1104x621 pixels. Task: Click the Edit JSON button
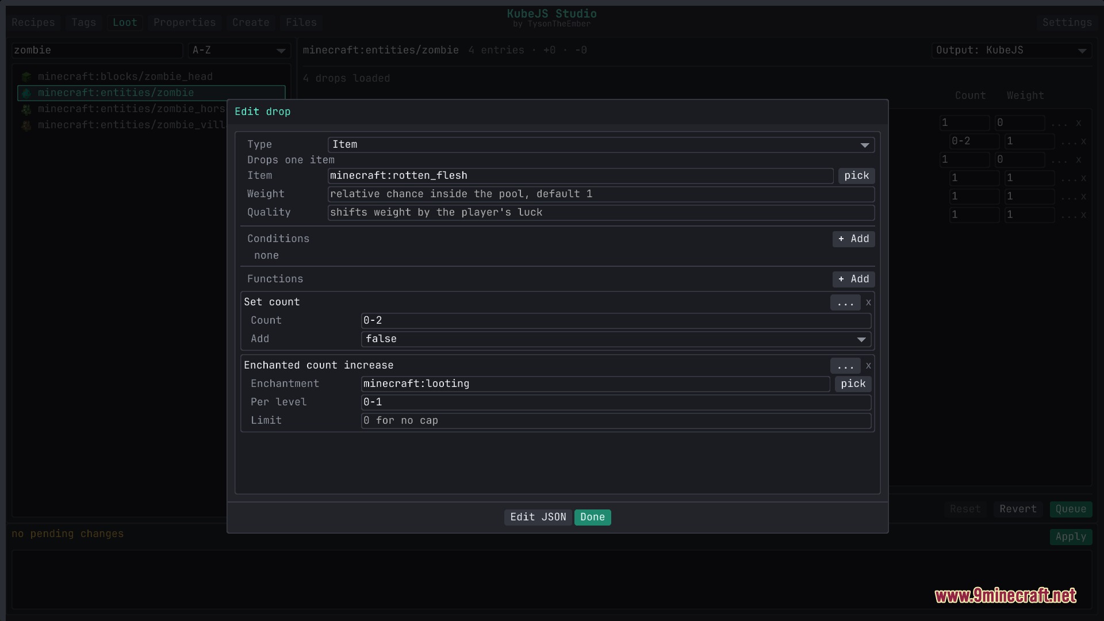click(x=538, y=517)
